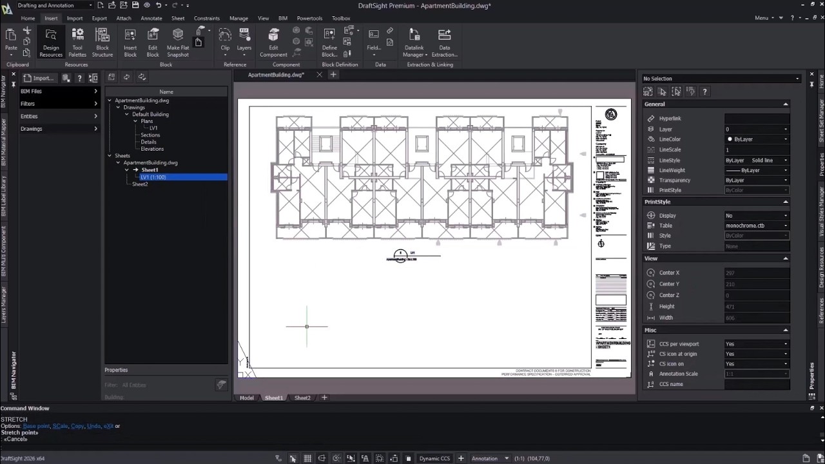825x464 pixels.
Task: Click the Print icon in quick access toolbar
Action: click(146, 5)
